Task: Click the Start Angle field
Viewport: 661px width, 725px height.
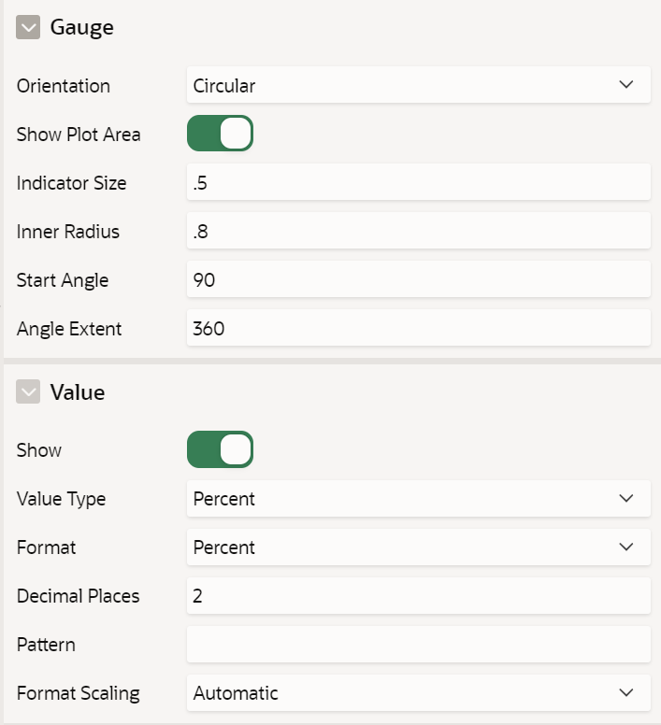Action: (x=418, y=280)
